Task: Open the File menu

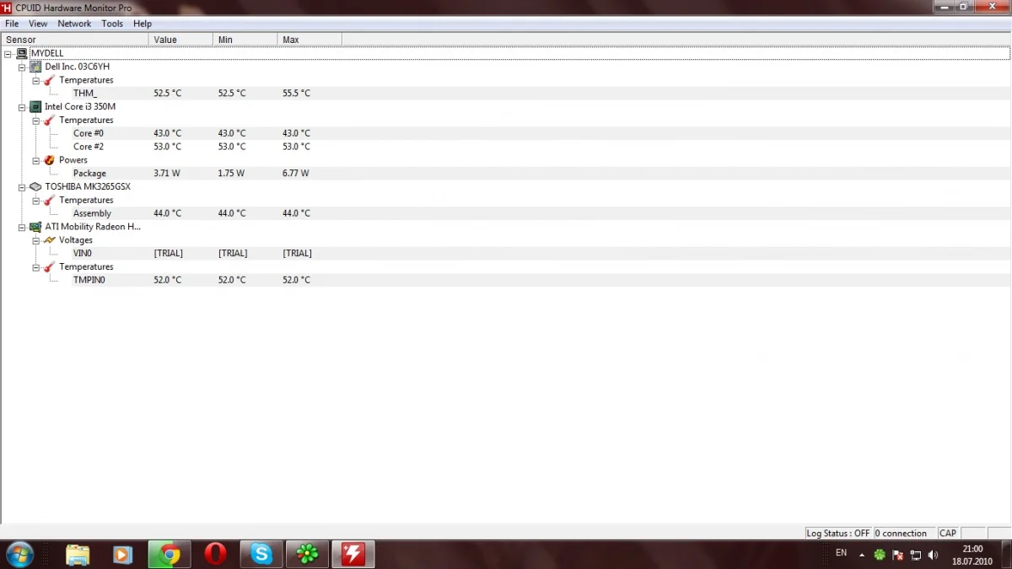Action: coord(12,24)
